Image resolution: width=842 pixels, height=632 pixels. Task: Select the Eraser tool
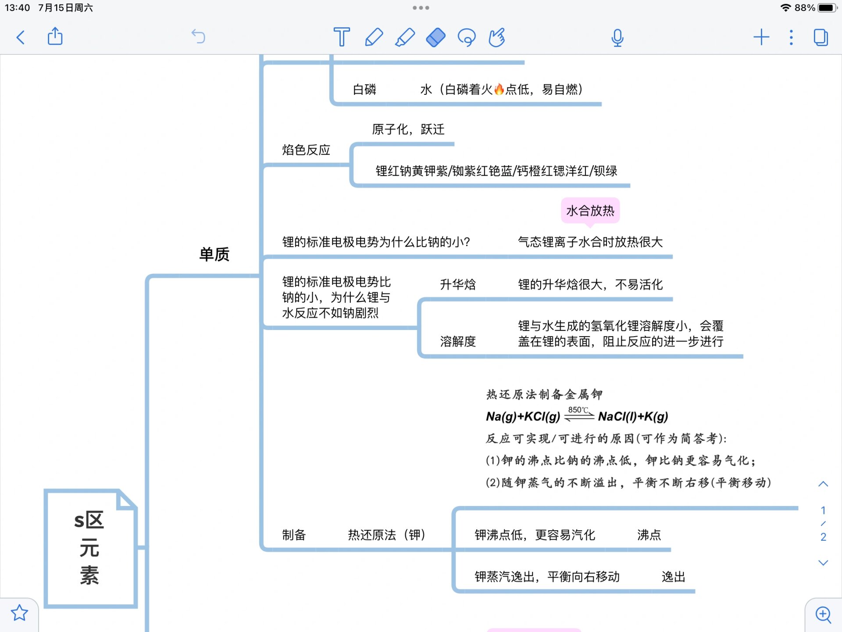[x=435, y=37]
